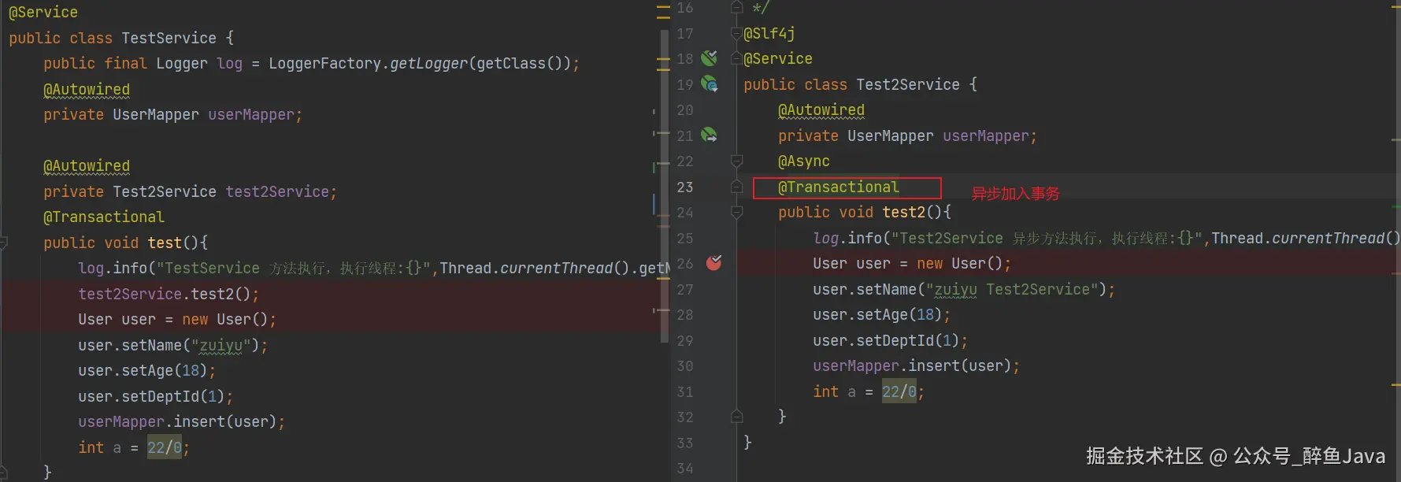Click the highlighted 22/0 in the left pane
The width and height of the screenshot is (1401, 482).
(165, 447)
